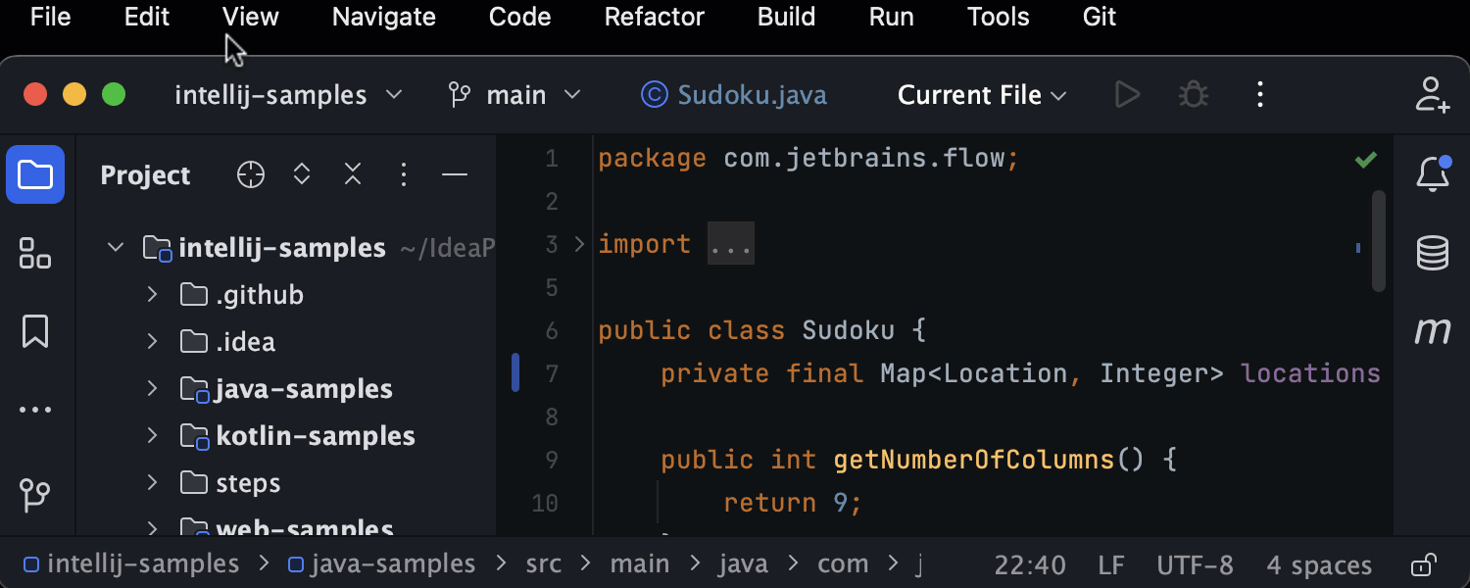Open the Structure tool window icon

35,253
